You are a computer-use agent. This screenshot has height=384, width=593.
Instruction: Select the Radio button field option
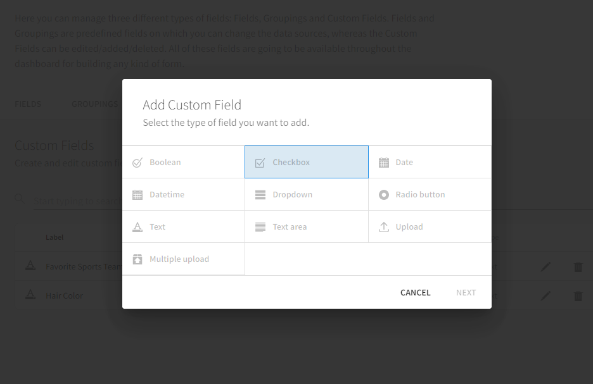(420, 195)
